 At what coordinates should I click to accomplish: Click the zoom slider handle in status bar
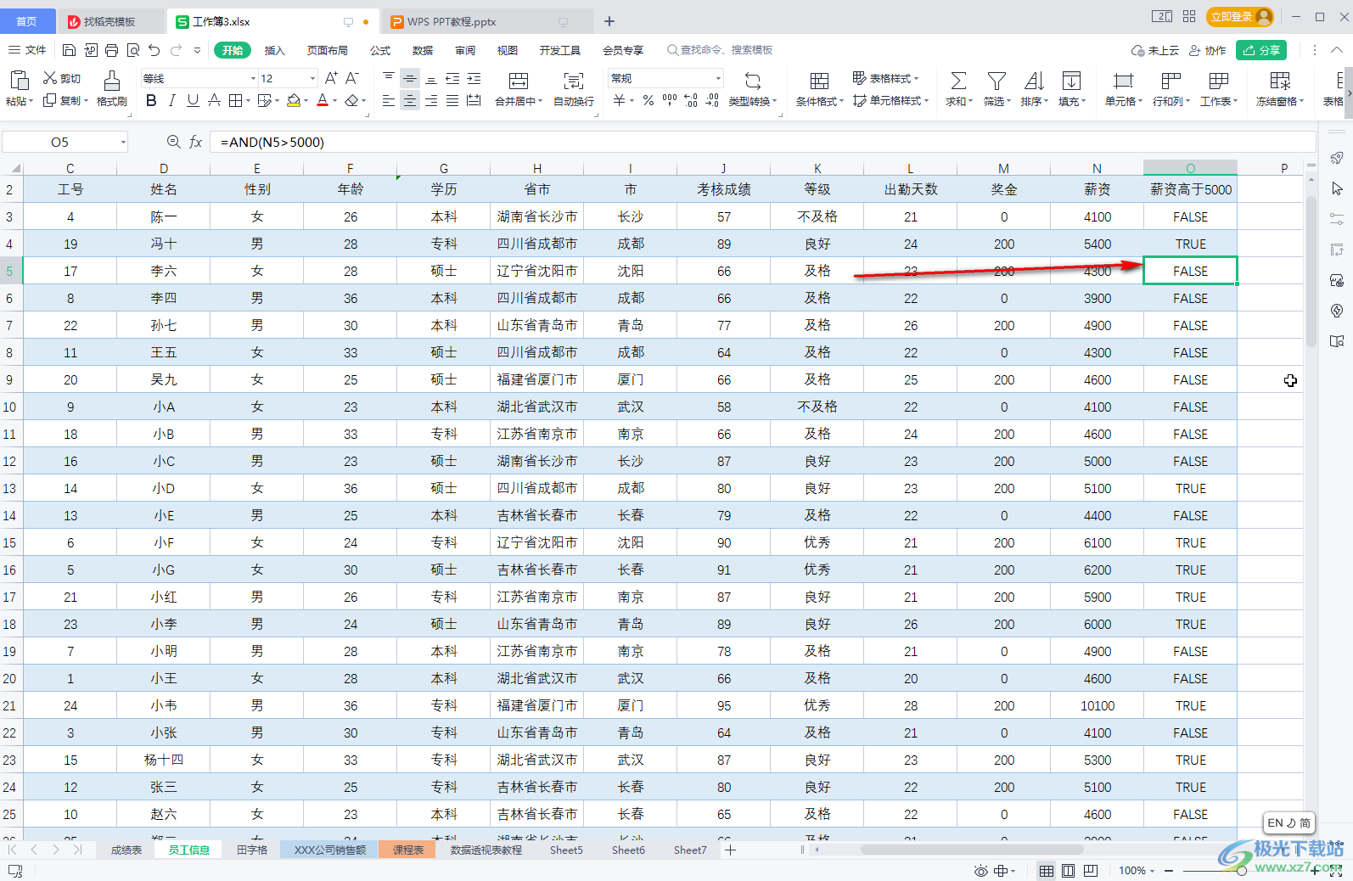coord(1242,871)
